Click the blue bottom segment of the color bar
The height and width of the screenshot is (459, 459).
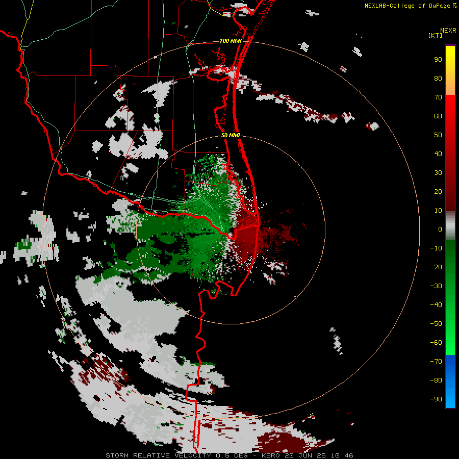coord(450,381)
